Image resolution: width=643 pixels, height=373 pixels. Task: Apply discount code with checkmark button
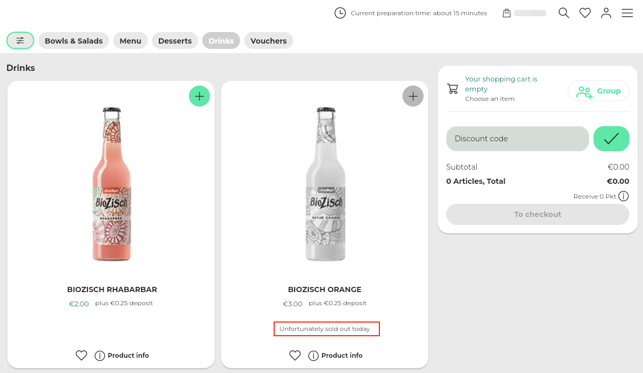(x=611, y=139)
